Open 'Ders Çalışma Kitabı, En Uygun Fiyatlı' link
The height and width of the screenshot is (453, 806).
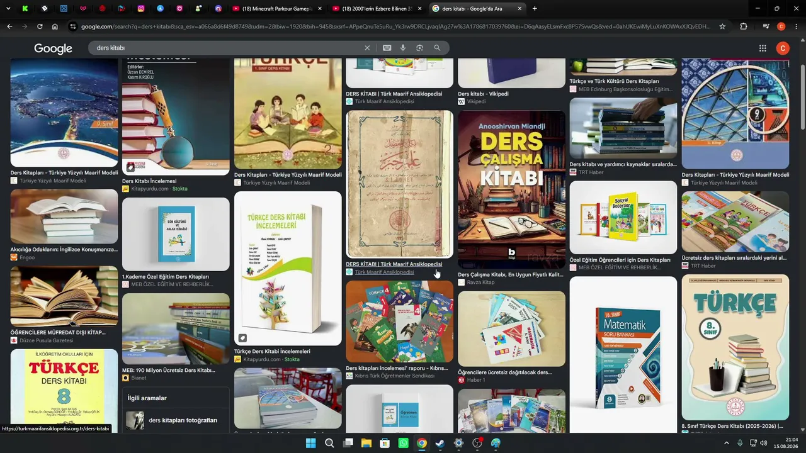point(511,274)
